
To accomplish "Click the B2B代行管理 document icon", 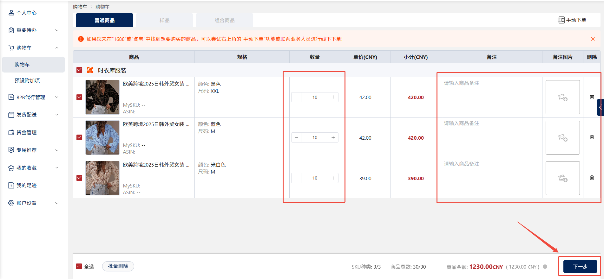I will tap(11, 97).
